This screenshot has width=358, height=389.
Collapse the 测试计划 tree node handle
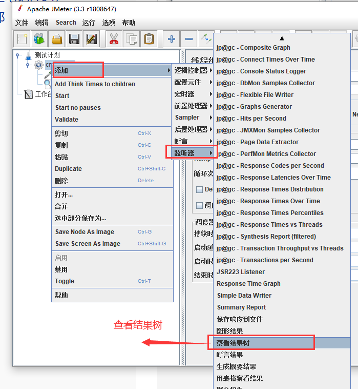coord(17,55)
